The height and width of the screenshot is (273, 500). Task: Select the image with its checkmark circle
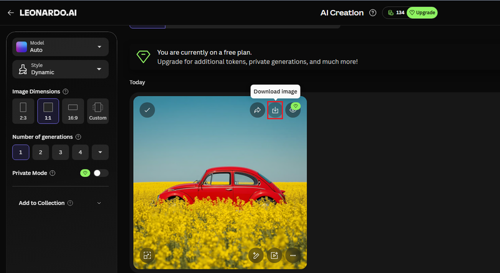click(147, 110)
